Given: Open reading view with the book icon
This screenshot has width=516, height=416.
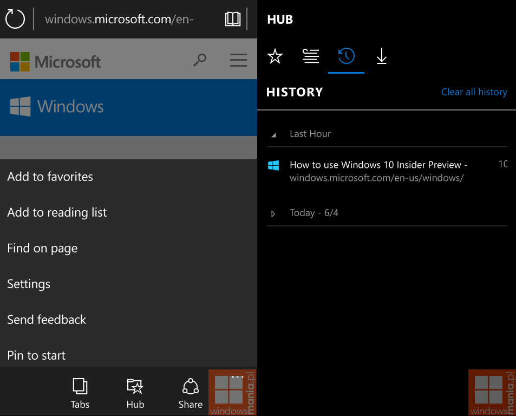Looking at the screenshot, I should [233, 19].
